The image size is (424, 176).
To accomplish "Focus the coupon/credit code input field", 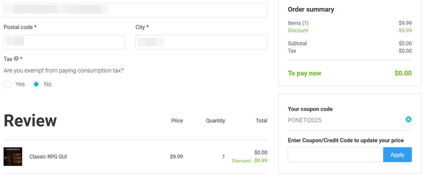I will click(335, 155).
